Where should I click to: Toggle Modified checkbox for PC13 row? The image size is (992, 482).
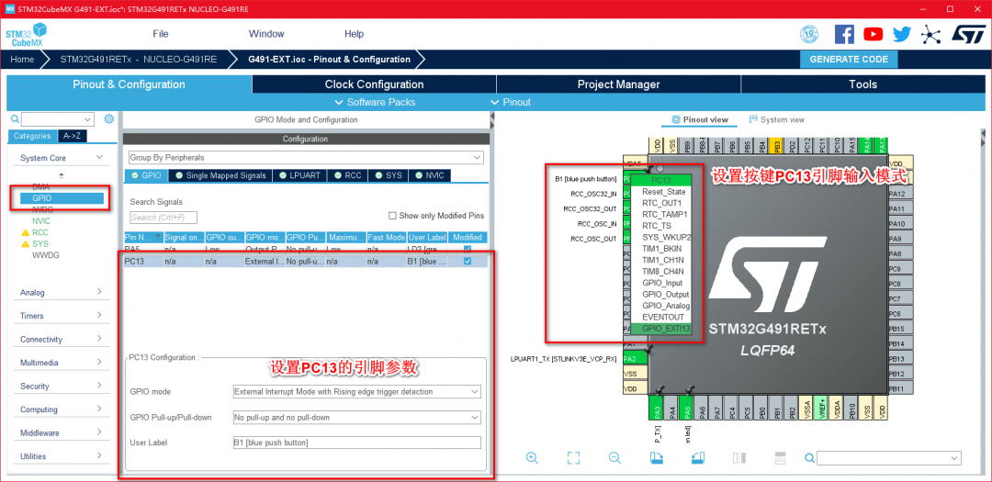(468, 262)
